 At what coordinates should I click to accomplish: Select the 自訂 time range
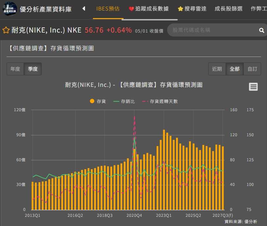[252, 69]
